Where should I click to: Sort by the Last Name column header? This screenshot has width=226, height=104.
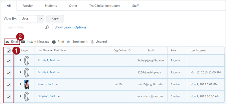(44, 50)
